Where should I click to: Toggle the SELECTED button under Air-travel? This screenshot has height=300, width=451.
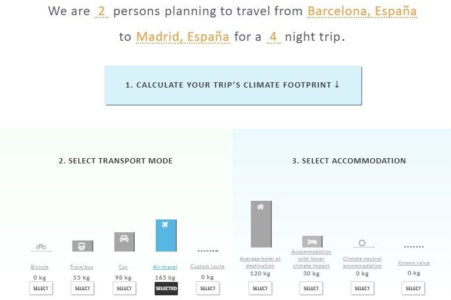tap(166, 288)
